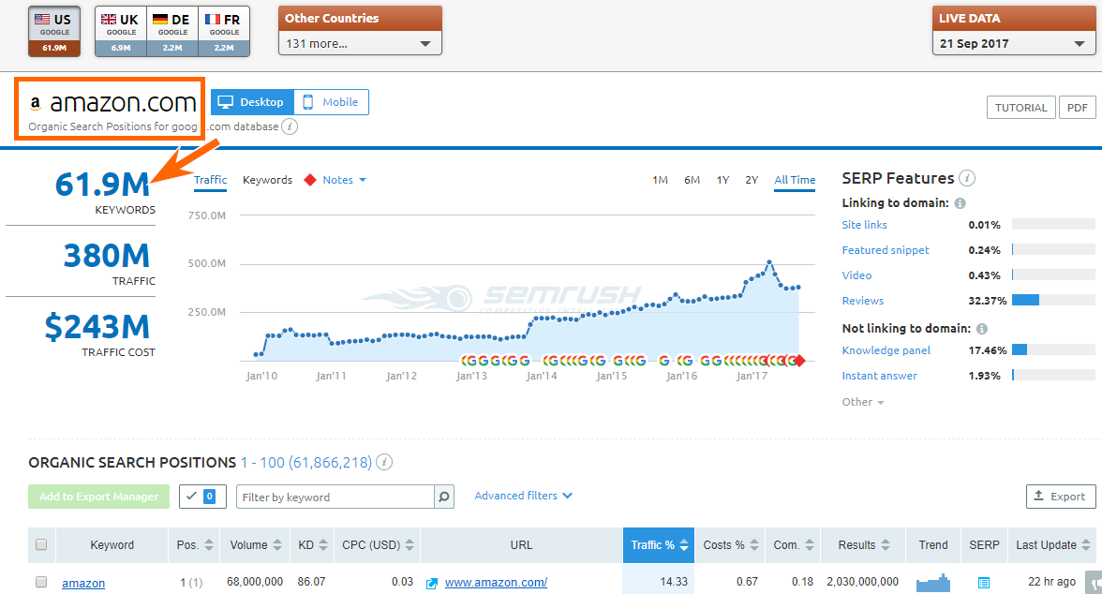Switch chart to Keywords tab
The image size is (1102, 594).
(267, 180)
